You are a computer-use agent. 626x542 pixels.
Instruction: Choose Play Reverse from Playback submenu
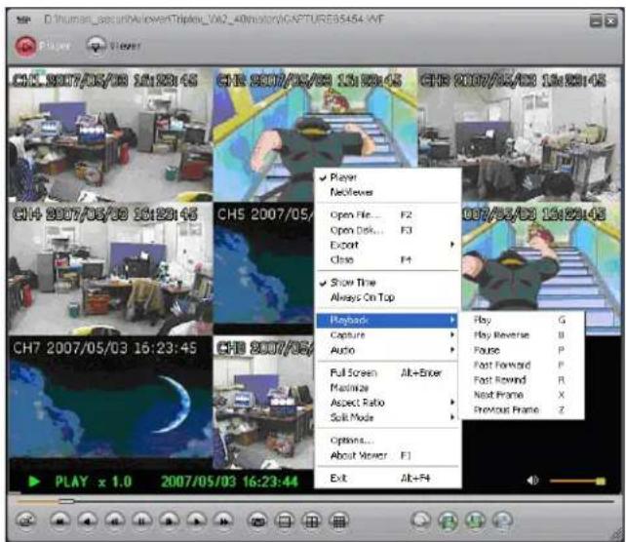tap(501, 334)
